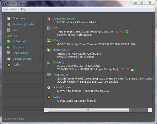Open the View menu

pos(14,9)
